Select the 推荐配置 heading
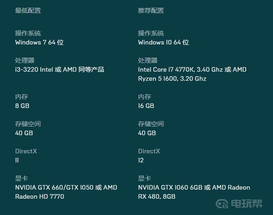 tap(151, 10)
